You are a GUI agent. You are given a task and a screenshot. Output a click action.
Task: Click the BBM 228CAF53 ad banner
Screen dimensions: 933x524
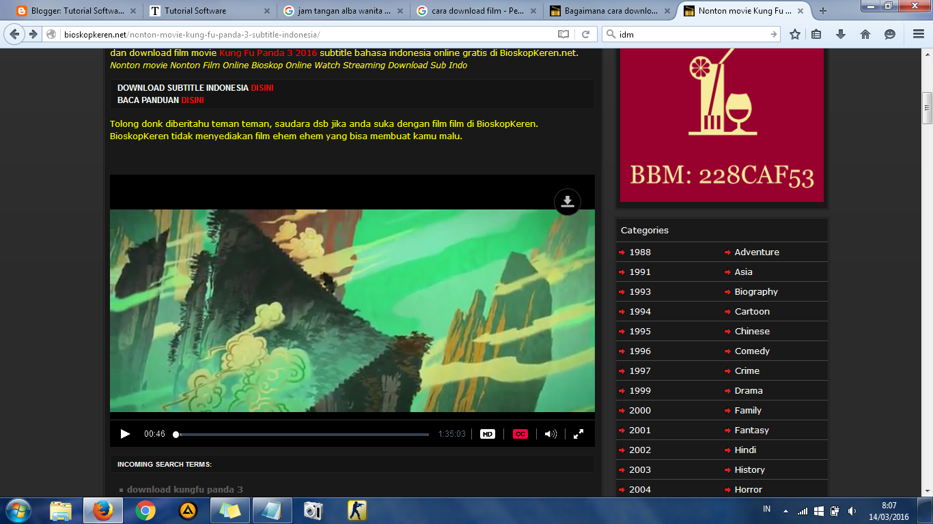click(x=721, y=125)
